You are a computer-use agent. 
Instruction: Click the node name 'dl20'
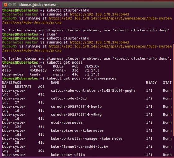point(7,70)
